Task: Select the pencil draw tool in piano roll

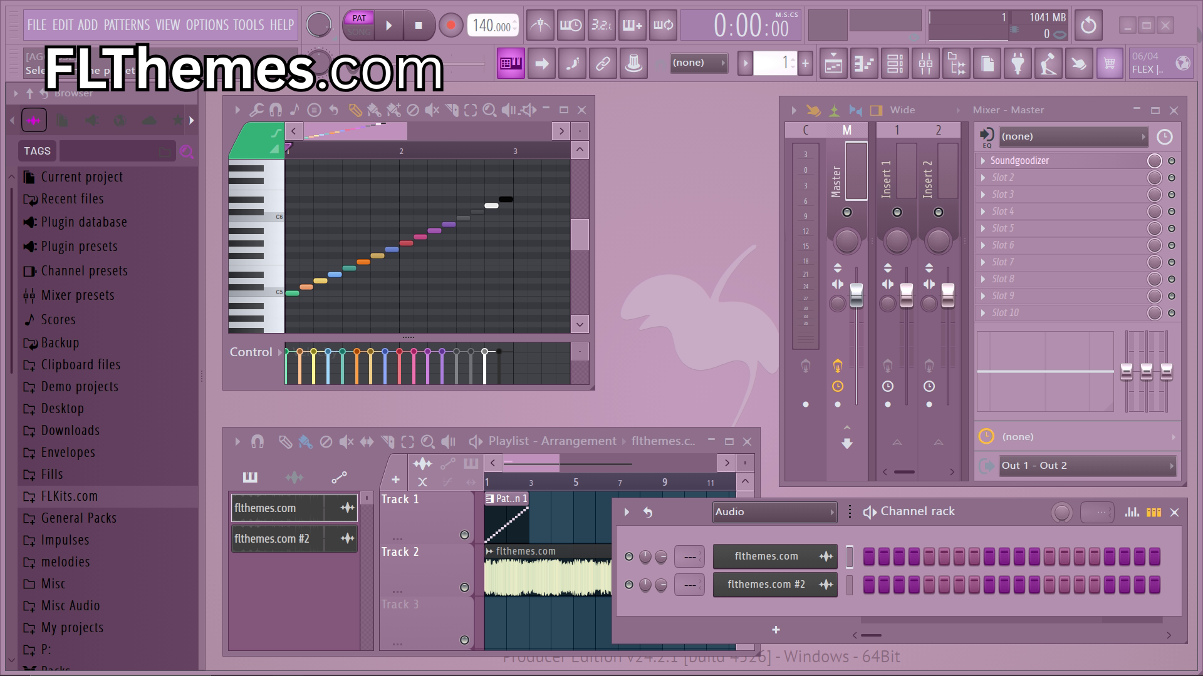Action: tap(355, 110)
